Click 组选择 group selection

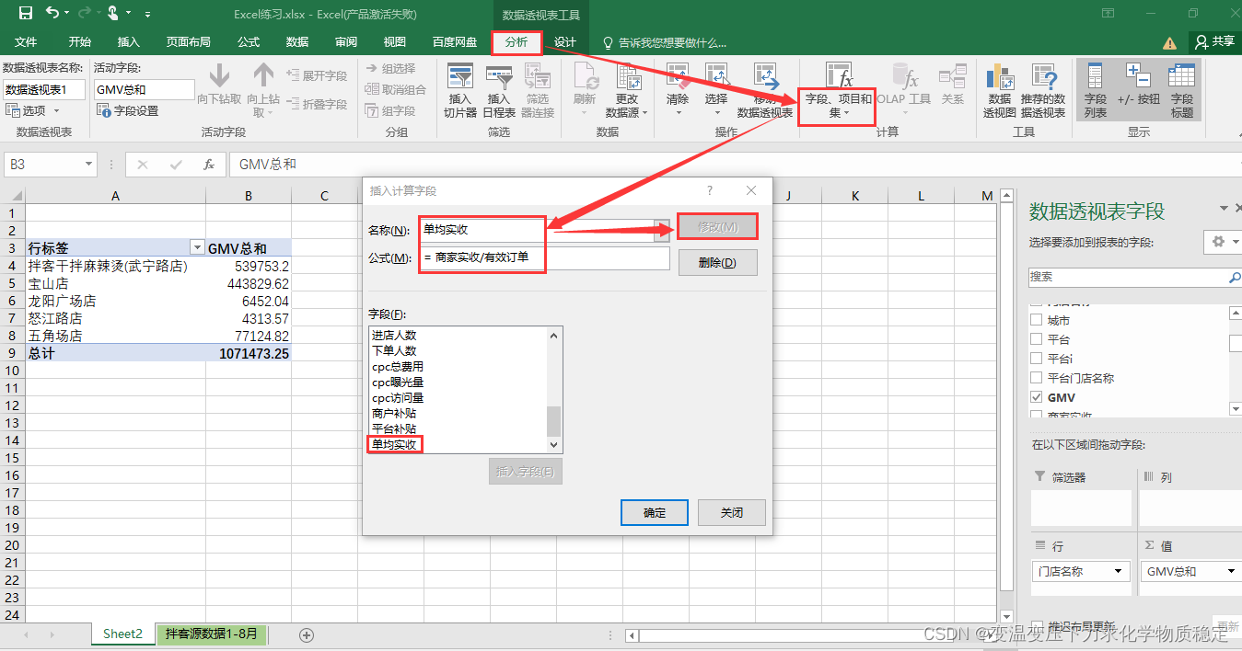pos(390,68)
